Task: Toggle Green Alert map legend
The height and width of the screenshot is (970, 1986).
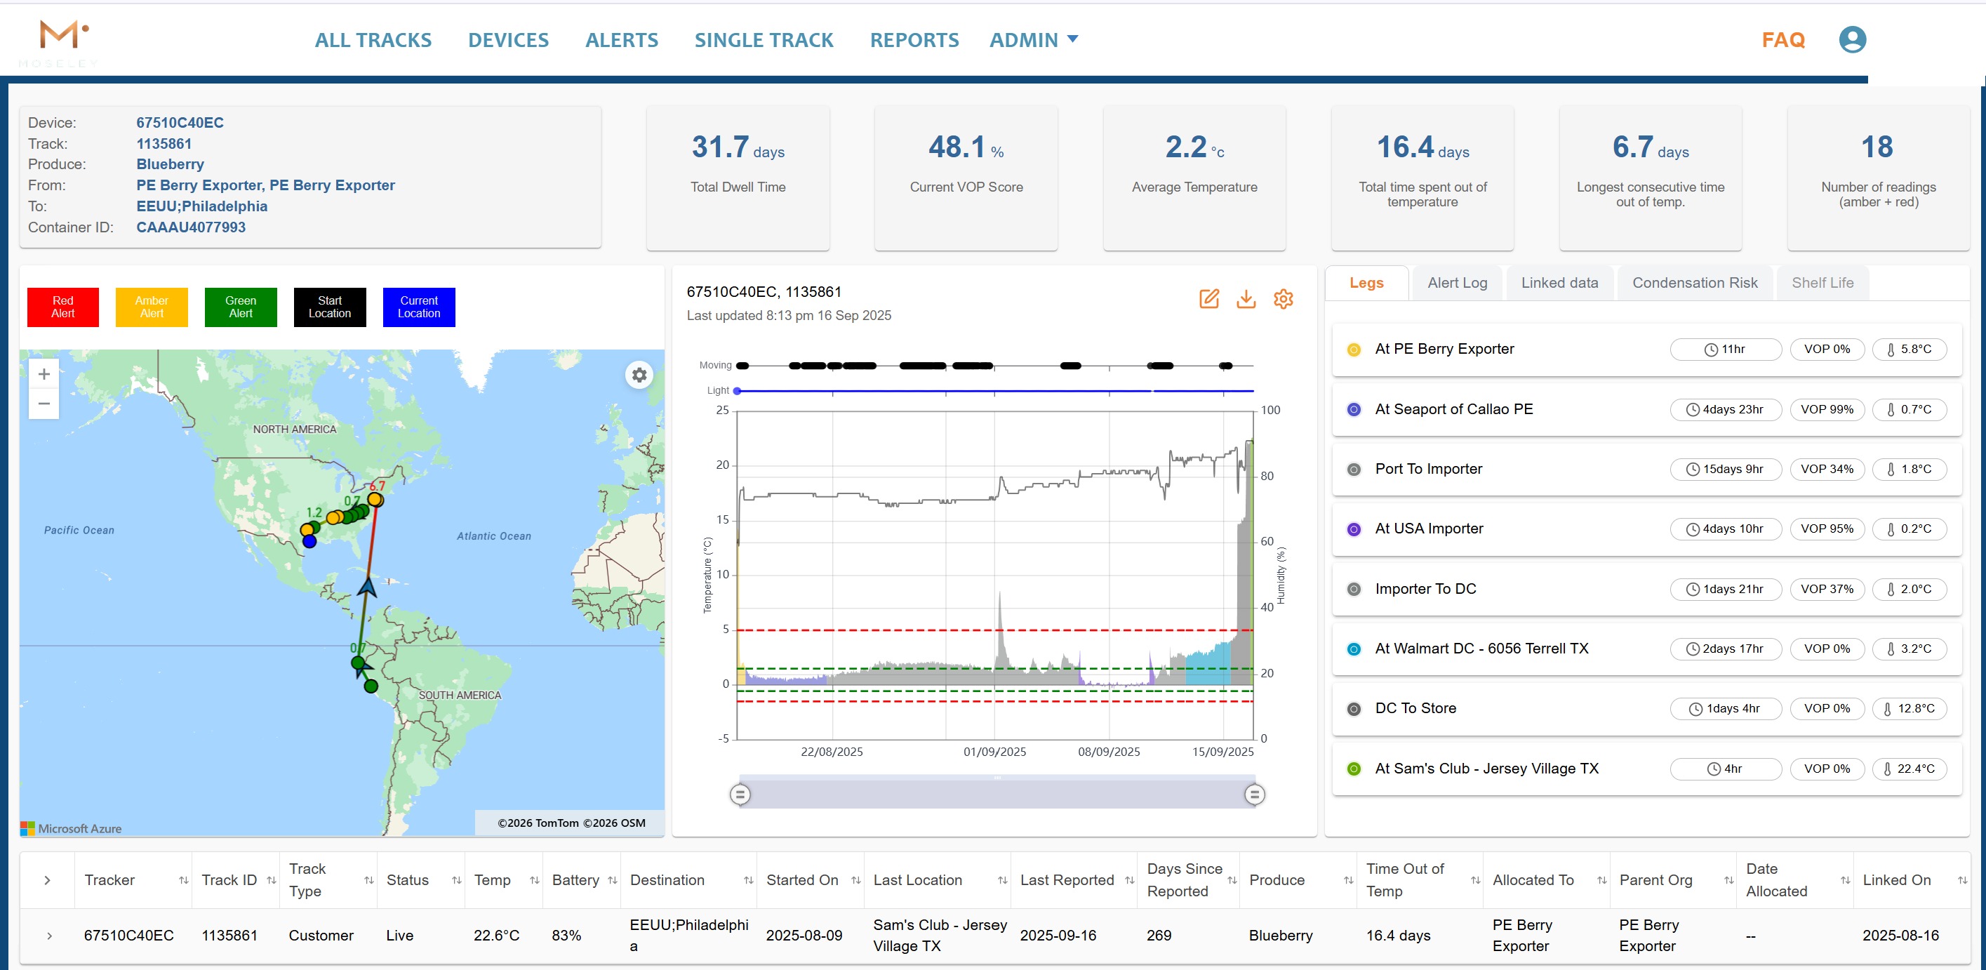Action: [241, 307]
